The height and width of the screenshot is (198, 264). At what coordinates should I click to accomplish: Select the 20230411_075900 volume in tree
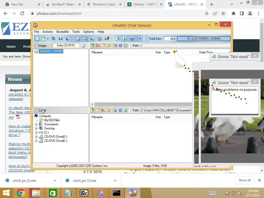(x=51, y=51)
